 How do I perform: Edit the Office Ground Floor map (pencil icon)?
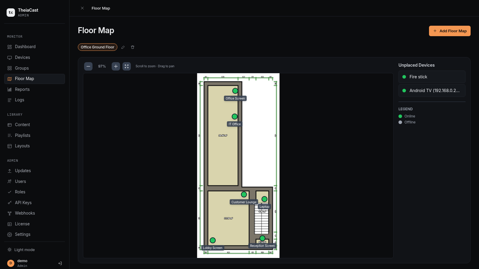123,47
